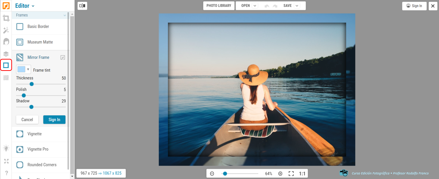Expand the Open dropdown arrow
Screen dimensions: 439x179
255,6
